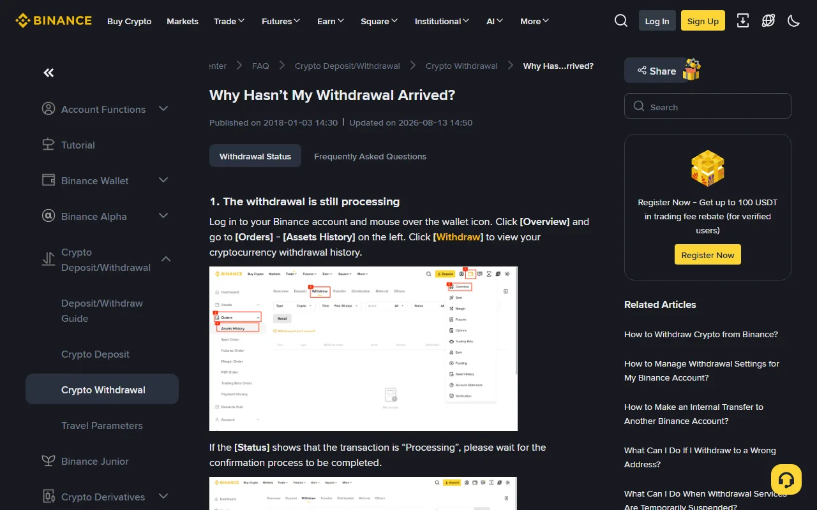Click the Sign Up button

tap(703, 21)
